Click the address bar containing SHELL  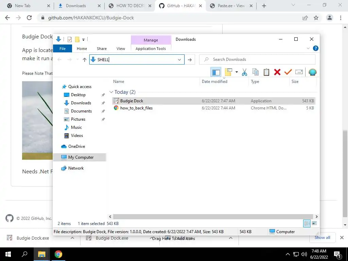137,59
